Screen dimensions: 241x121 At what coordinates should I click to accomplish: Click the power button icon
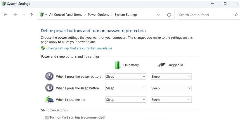coord(49,77)
